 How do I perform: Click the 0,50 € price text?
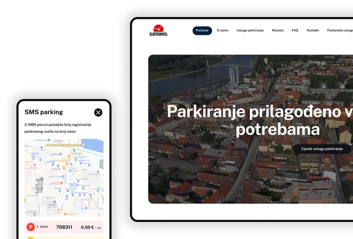click(x=87, y=227)
